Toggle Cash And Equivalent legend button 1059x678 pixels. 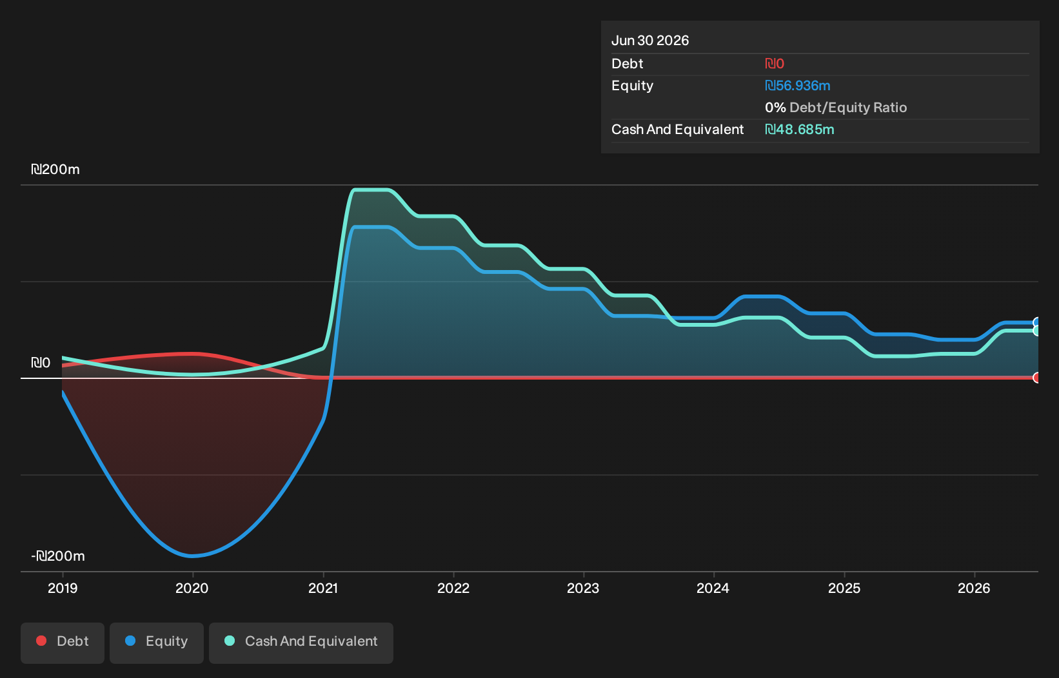tap(301, 643)
